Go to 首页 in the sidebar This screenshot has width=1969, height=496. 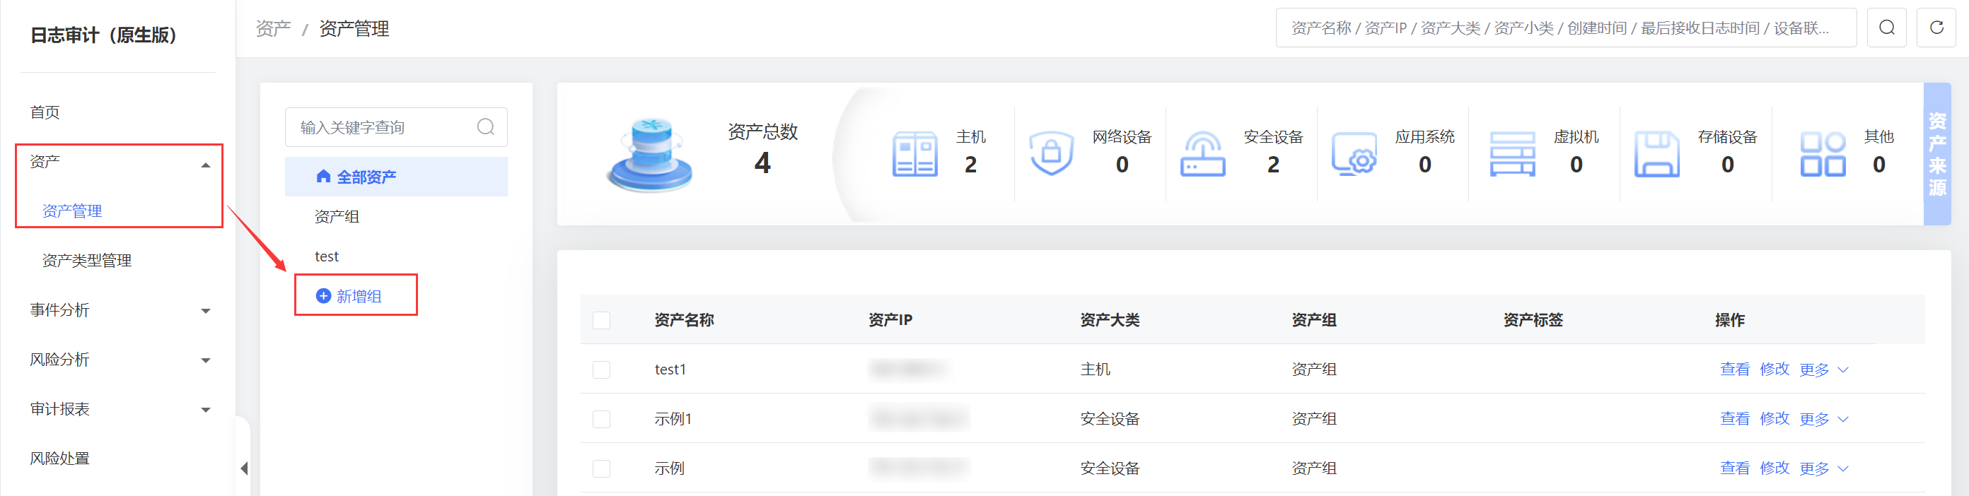[45, 113]
